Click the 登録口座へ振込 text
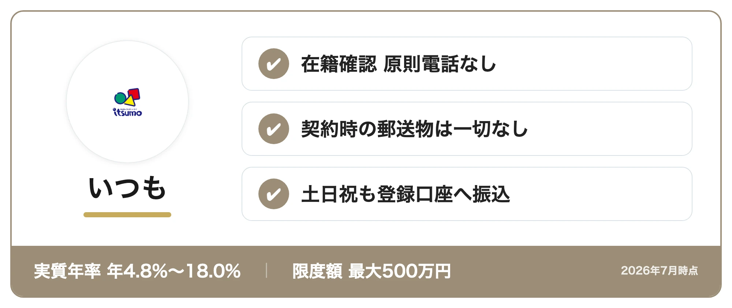This screenshot has width=732, height=308. click(x=444, y=194)
